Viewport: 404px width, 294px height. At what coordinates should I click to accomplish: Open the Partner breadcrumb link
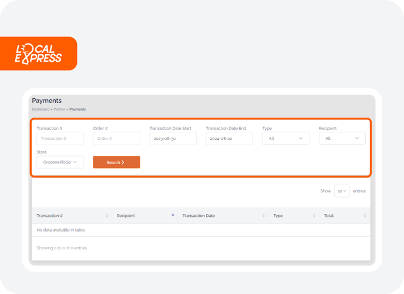(59, 109)
